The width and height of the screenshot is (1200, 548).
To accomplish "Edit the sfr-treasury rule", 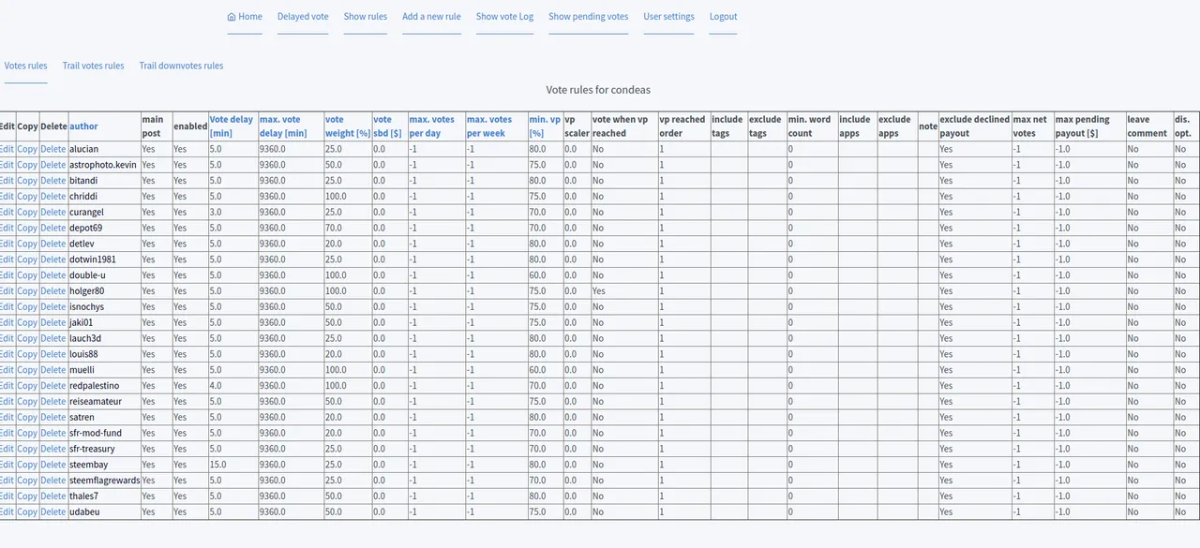I will [x=7, y=449].
